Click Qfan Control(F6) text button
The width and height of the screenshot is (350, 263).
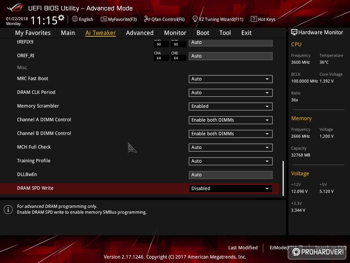168,19
